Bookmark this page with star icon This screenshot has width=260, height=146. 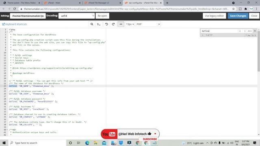234,9
